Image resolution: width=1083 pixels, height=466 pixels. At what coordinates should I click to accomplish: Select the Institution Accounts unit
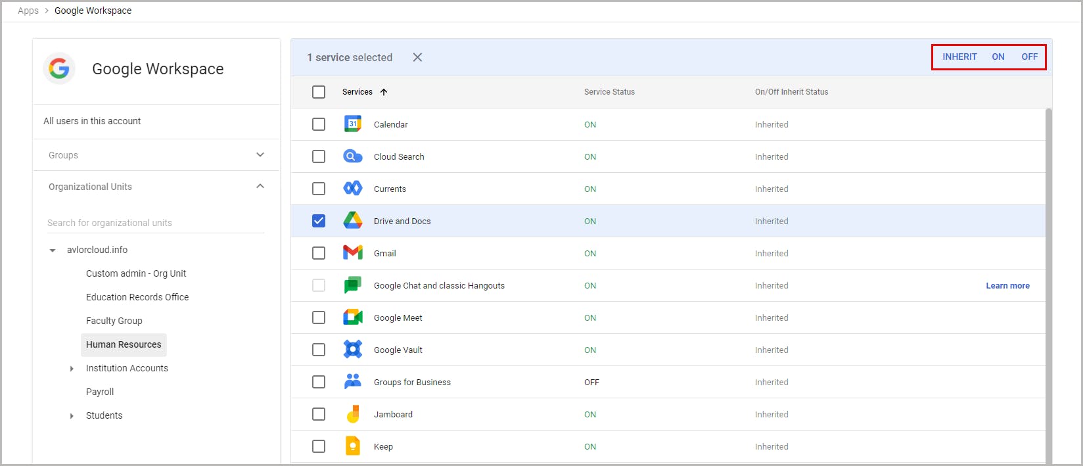tap(127, 368)
